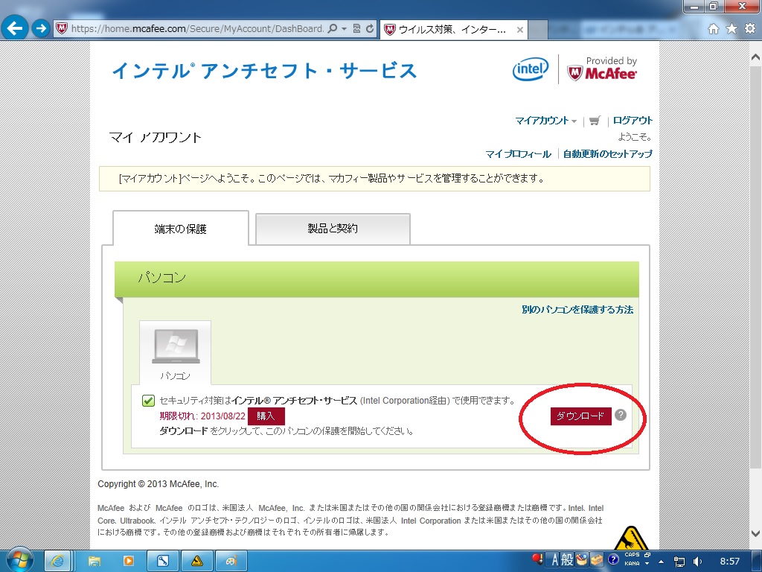Click the browser Forward arrow button
Screen dimensions: 762x572
[42, 29]
